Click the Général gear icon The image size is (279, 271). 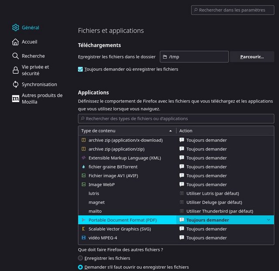pyautogui.click(x=16, y=27)
